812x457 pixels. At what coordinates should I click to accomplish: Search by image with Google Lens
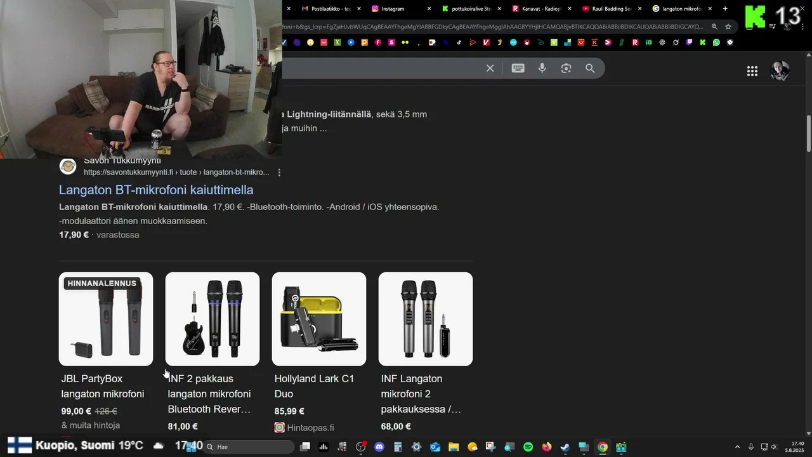click(566, 69)
